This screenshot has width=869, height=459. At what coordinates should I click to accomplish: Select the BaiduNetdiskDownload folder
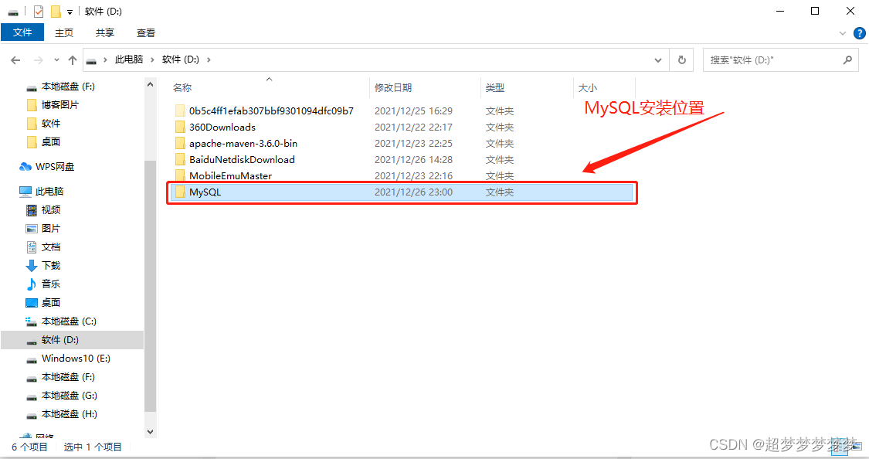pos(242,159)
